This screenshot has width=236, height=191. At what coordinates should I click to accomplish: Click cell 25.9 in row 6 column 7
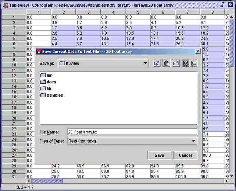[187, 44]
